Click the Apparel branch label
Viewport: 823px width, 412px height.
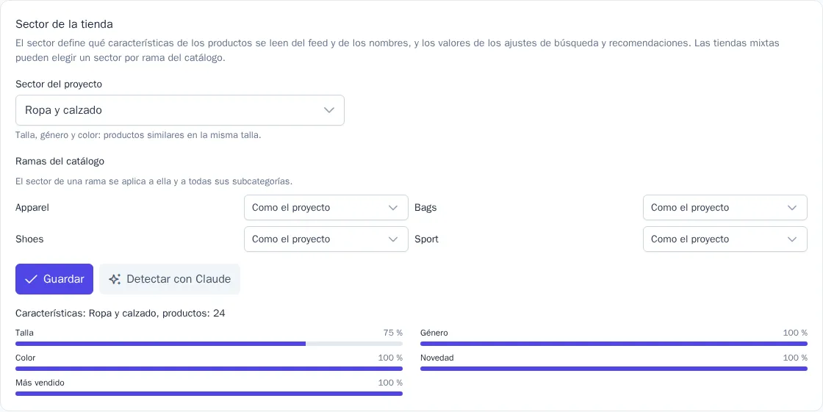click(32, 207)
